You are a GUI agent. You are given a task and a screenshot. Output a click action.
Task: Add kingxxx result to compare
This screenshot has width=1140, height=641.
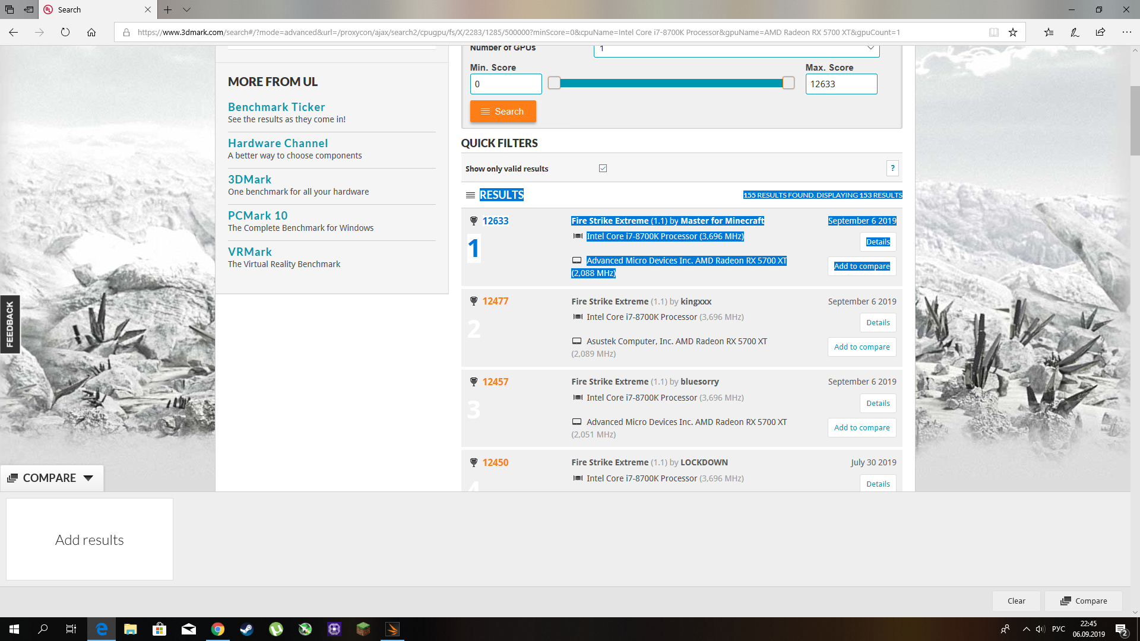click(x=862, y=347)
